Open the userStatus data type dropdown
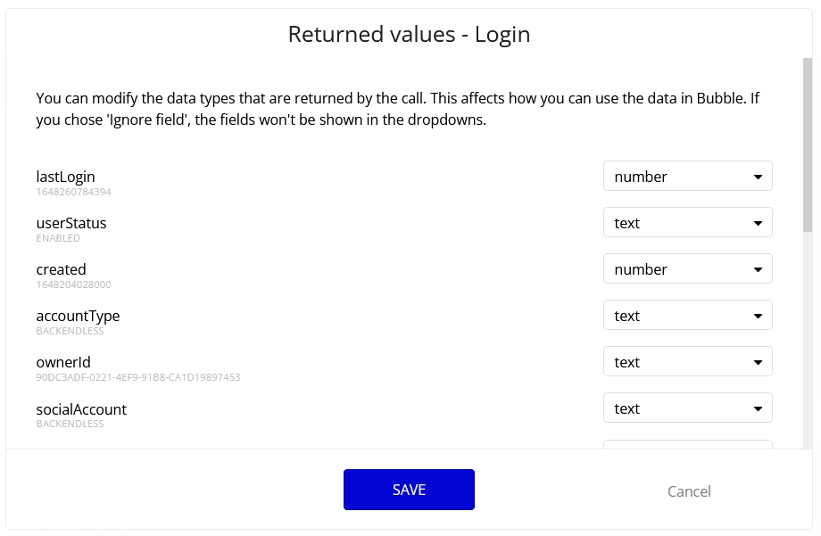The image size is (821, 536). [x=687, y=223]
